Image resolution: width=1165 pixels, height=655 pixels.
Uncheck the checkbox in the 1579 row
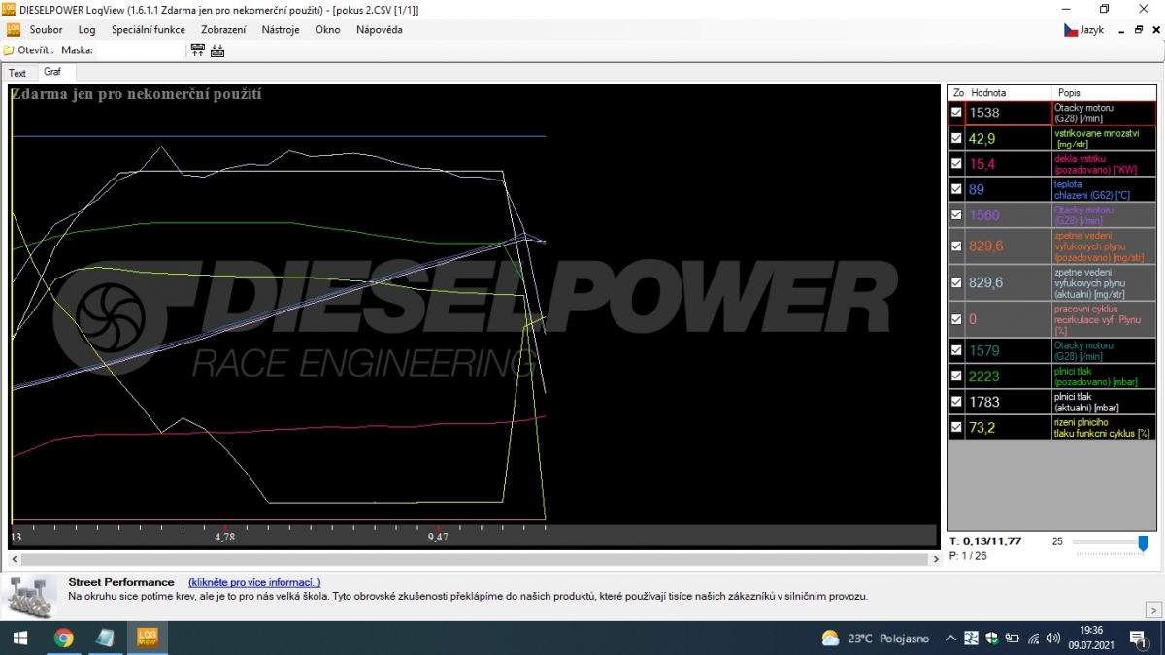tap(956, 350)
